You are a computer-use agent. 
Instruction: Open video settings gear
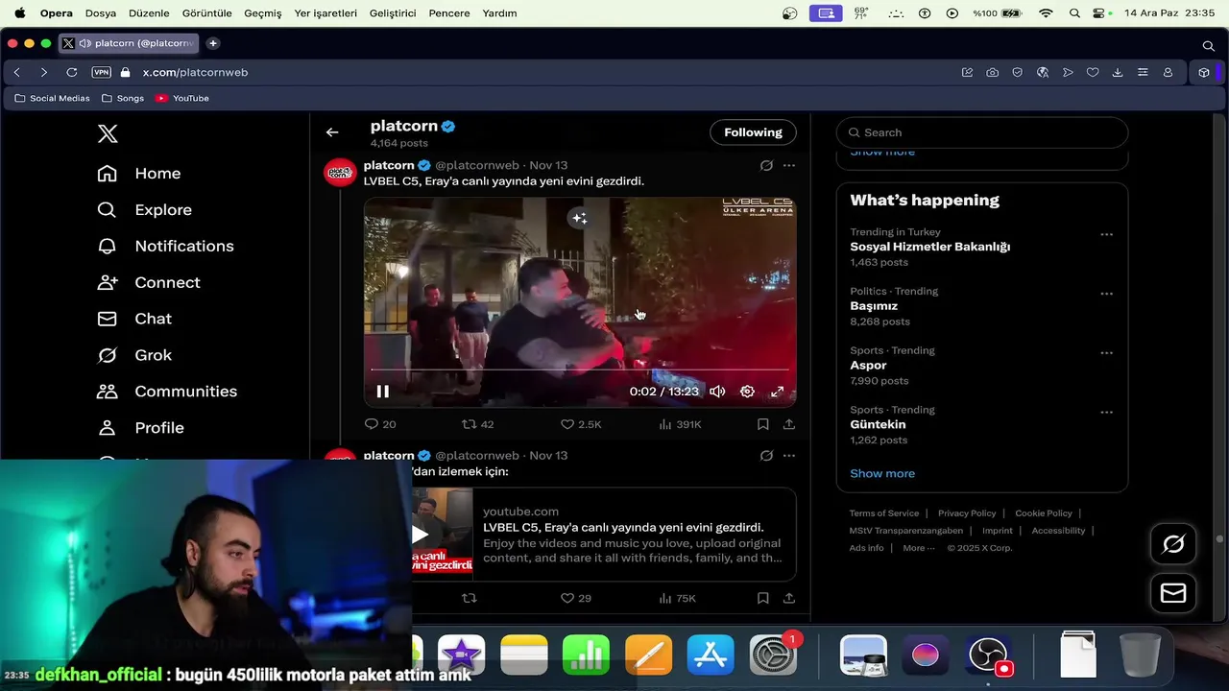(747, 392)
